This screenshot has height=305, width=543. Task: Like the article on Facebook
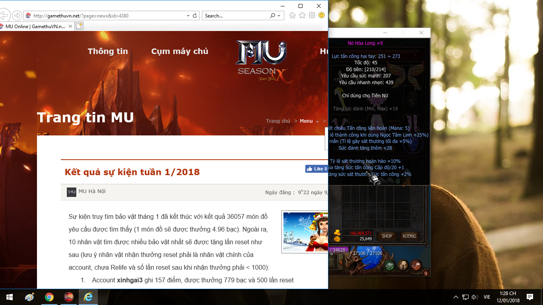pyautogui.click(x=316, y=169)
